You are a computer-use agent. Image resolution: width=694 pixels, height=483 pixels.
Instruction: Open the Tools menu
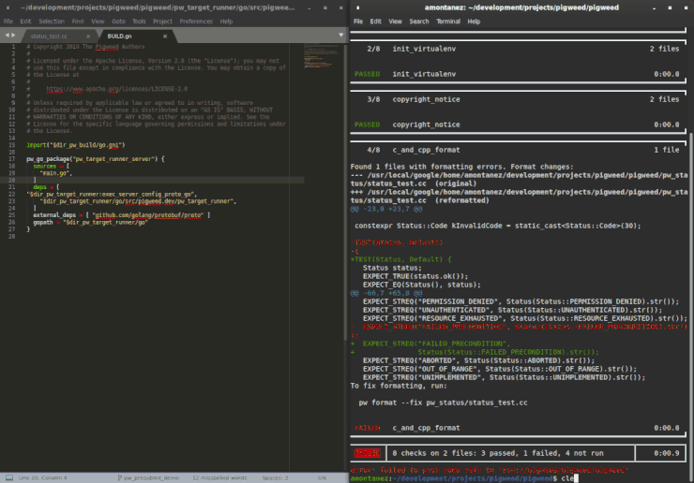pyautogui.click(x=139, y=22)
